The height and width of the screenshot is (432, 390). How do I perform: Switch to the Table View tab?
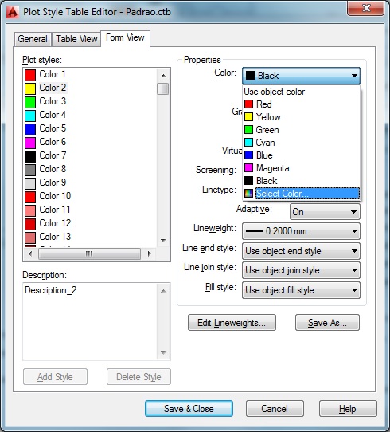coord(76,39)
